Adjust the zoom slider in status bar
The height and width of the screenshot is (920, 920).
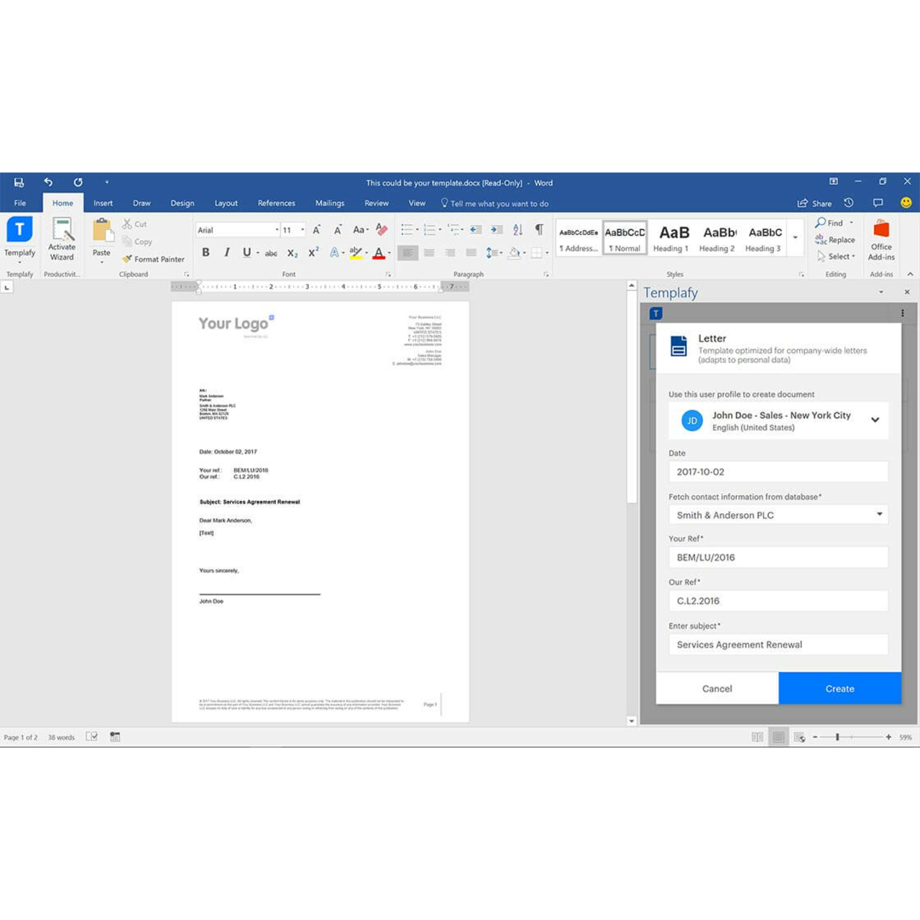[837, 737]
